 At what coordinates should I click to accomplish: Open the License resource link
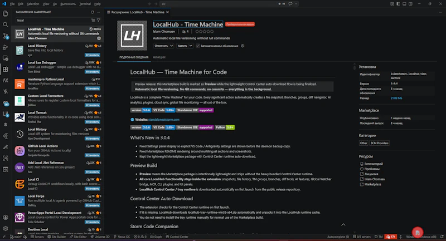pos(371,174)
